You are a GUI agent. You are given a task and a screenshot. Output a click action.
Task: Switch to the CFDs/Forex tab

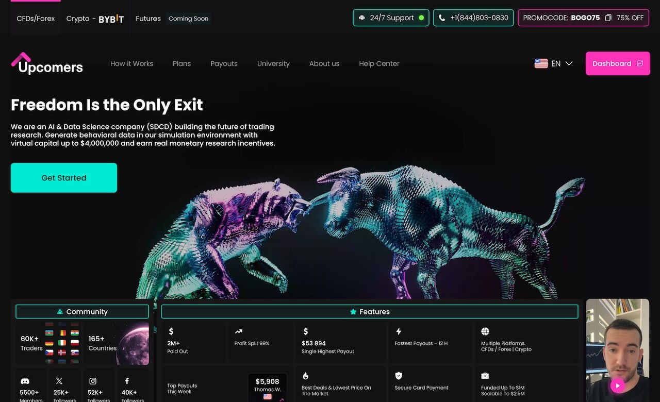coord(36,18)
